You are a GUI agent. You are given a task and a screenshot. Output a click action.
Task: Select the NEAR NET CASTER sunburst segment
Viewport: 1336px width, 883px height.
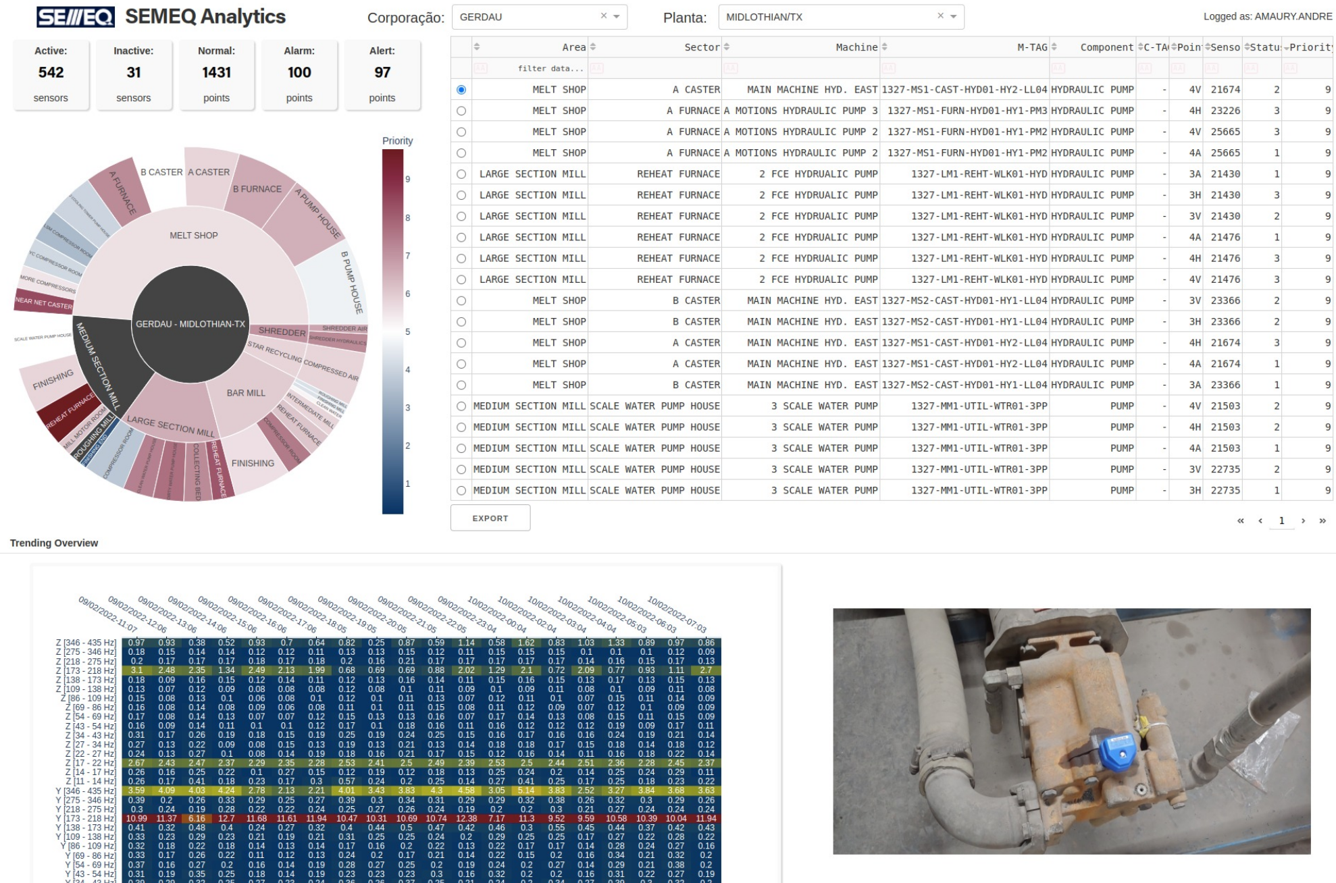coord(43,303)
